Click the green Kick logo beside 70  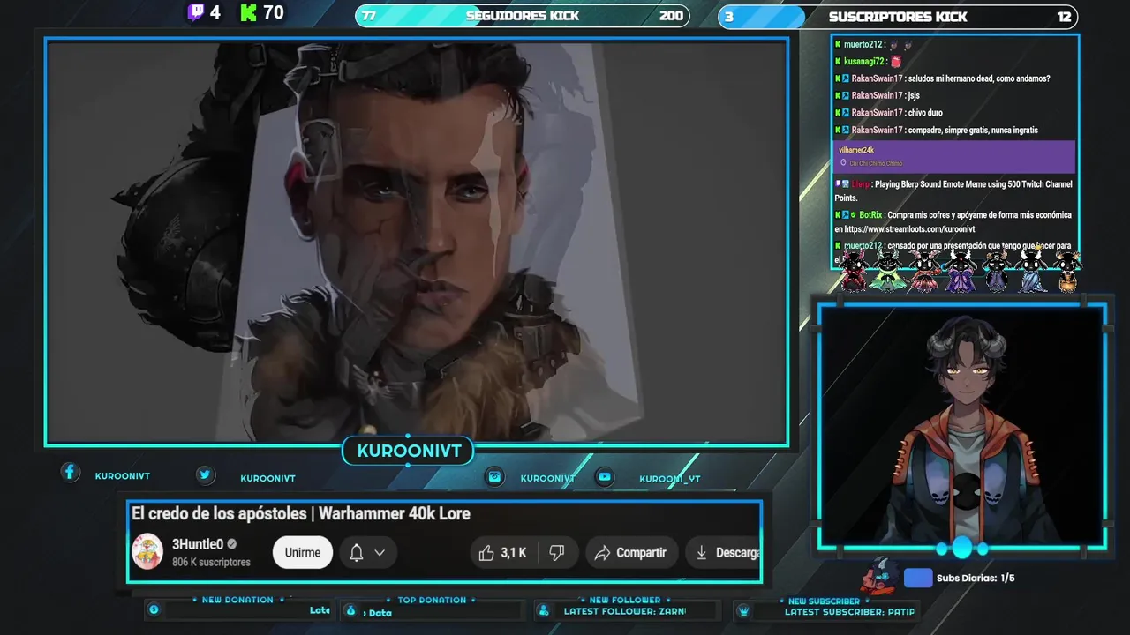click(x=248, y=12)
